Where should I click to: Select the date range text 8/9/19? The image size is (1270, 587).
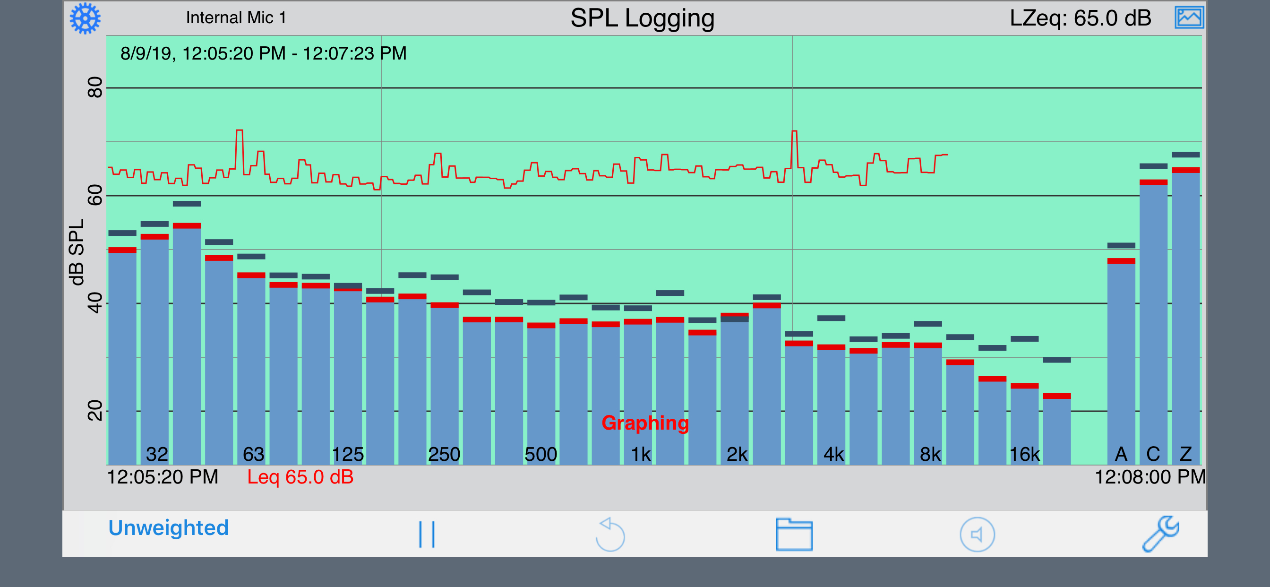[x=264, y=53]
